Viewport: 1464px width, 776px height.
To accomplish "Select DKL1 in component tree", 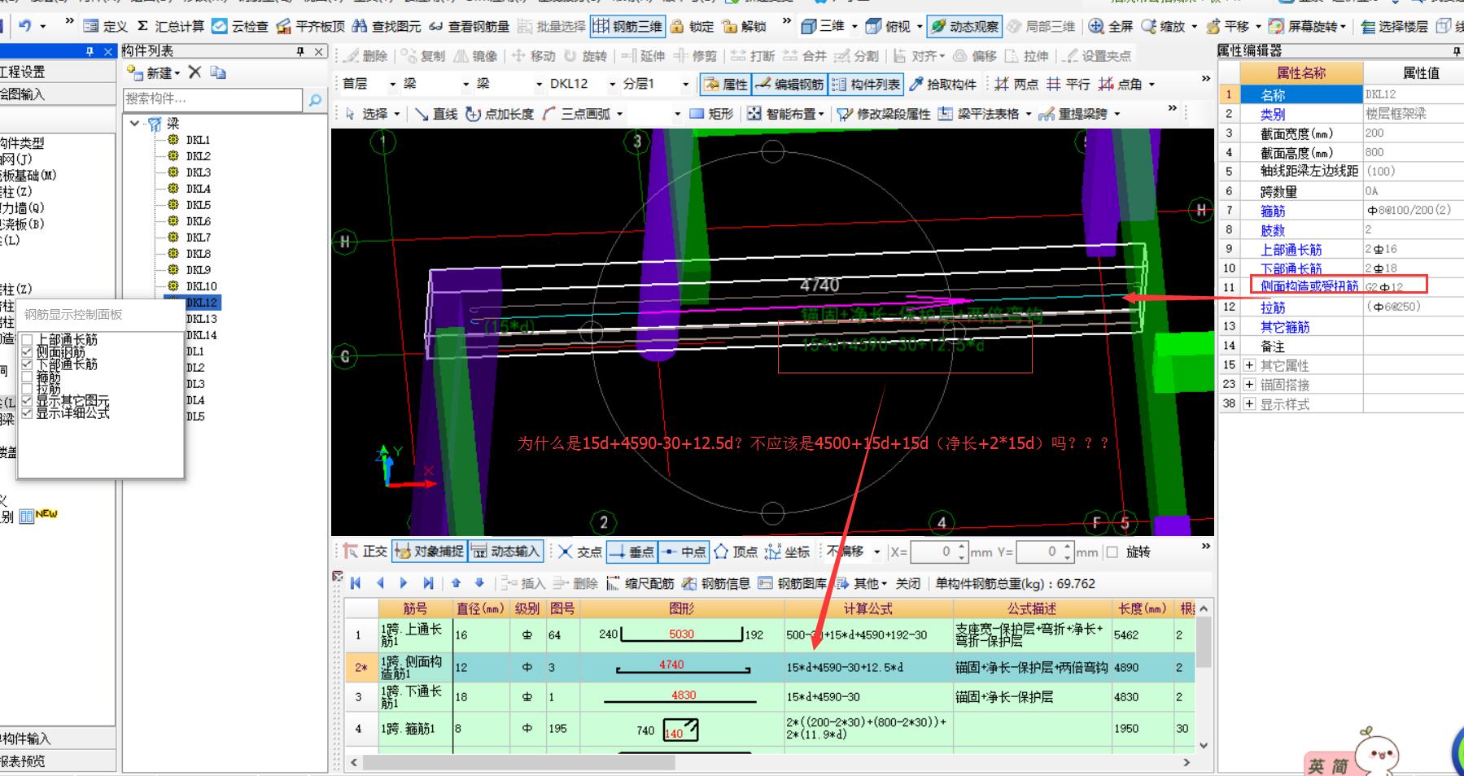I will click(x=198, y=140).
